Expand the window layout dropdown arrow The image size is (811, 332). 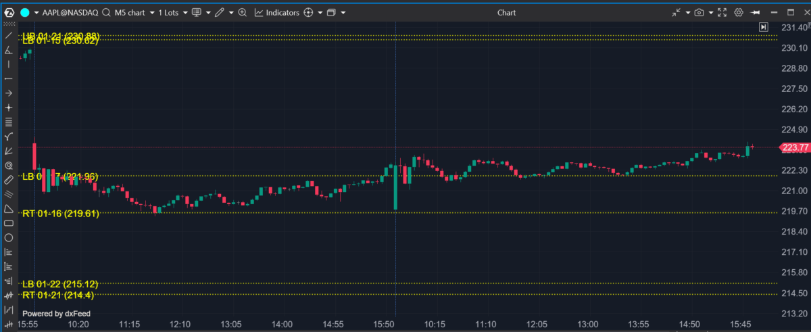click(343, 13)
